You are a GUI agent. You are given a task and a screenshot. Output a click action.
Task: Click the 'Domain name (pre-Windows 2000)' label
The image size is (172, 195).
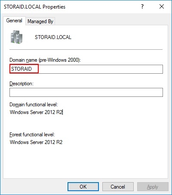[x=45, y=60]
